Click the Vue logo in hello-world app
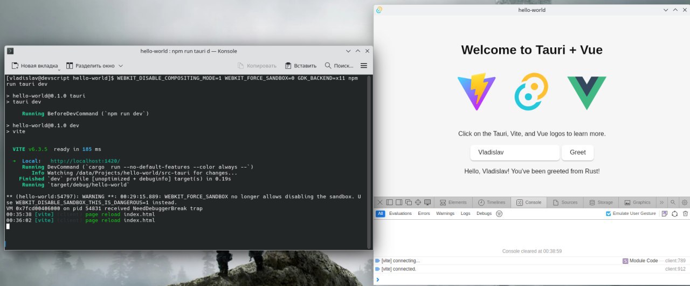This screenshot has height=286, width=690. coord(586,92)
